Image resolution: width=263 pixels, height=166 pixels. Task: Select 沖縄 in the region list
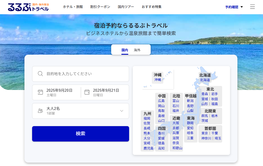click(157, 79)
